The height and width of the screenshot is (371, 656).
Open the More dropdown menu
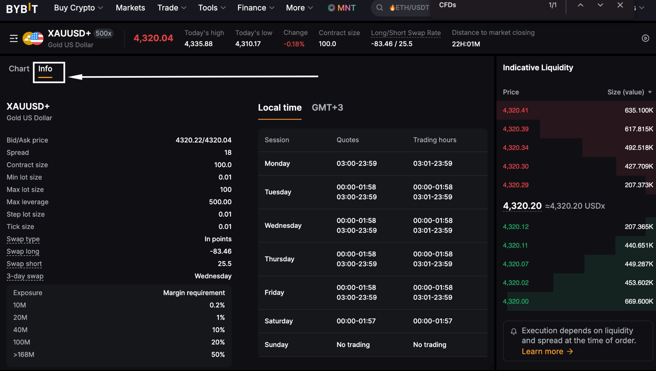pyautogui.click(x=299, y=8)
